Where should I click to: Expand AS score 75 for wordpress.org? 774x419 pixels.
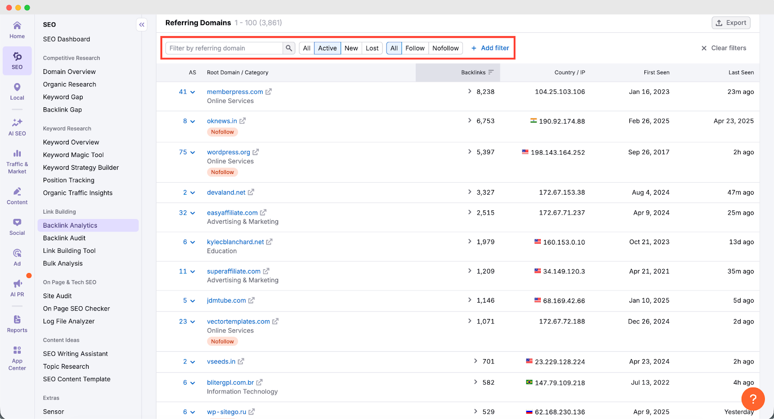187,152
